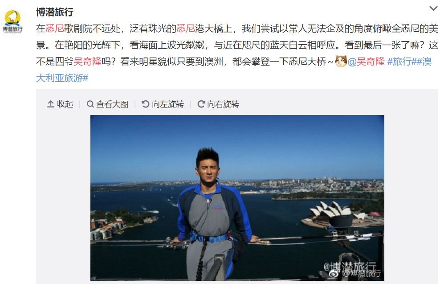Expand the post options chevron menu
Screen dimensions: 440x284
coord(434,8)
